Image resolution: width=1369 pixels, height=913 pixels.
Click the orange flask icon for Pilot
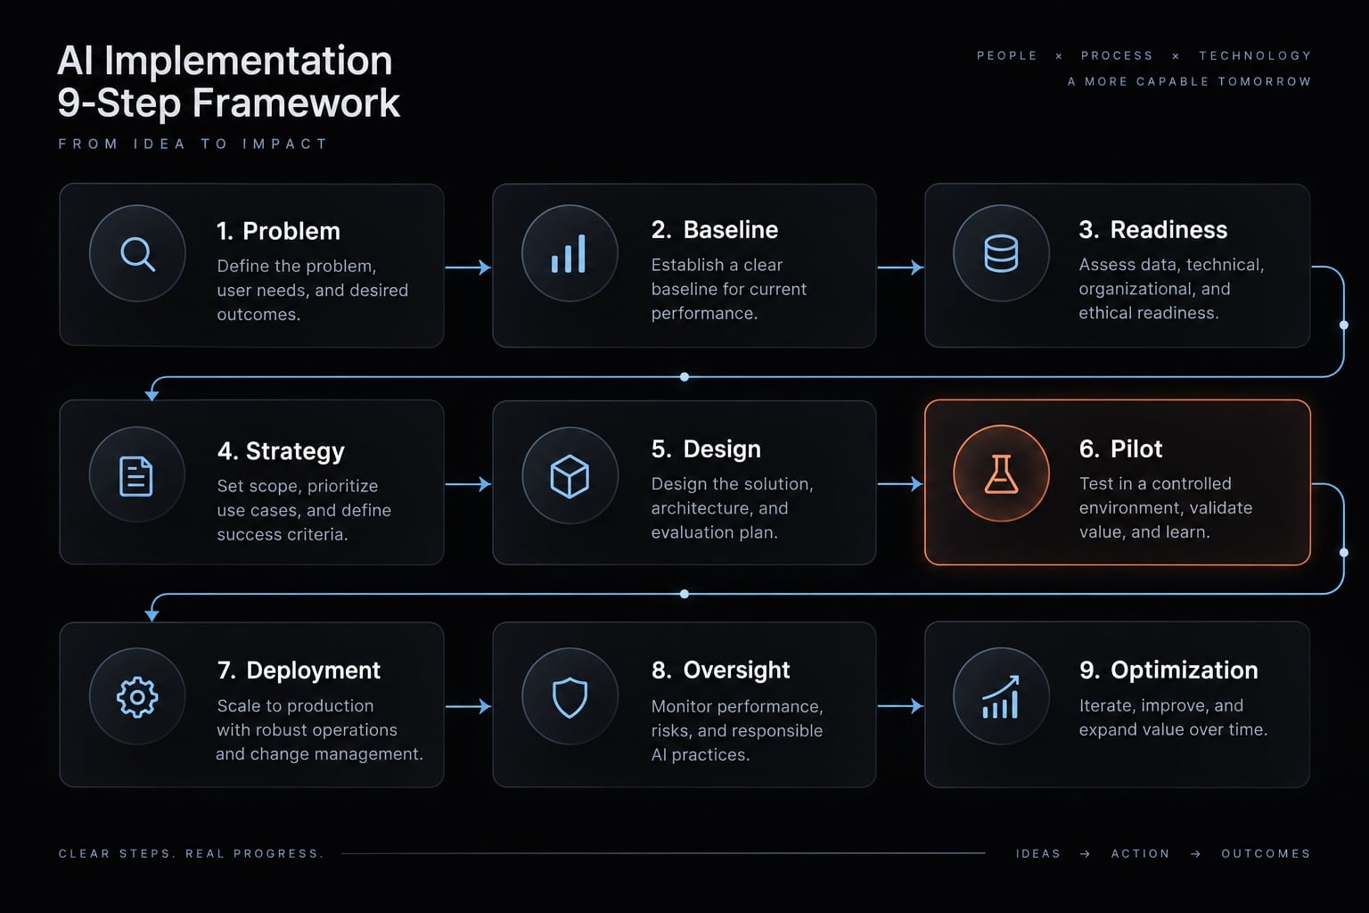[x=1001, y=473]
